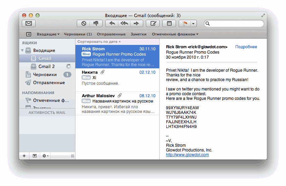286x186 pixels.
Task: Enter full screen with the arrows icon
Action: point(263,15)
